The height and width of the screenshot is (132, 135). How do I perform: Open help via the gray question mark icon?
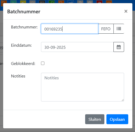coord(80,2)
